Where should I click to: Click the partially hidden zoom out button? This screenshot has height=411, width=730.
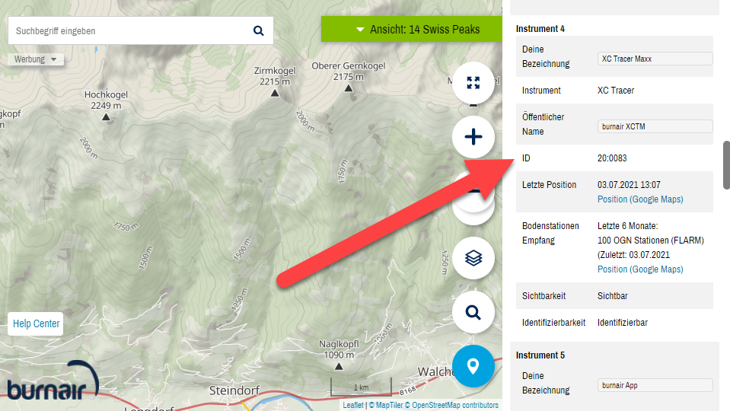tap(473, 205)
